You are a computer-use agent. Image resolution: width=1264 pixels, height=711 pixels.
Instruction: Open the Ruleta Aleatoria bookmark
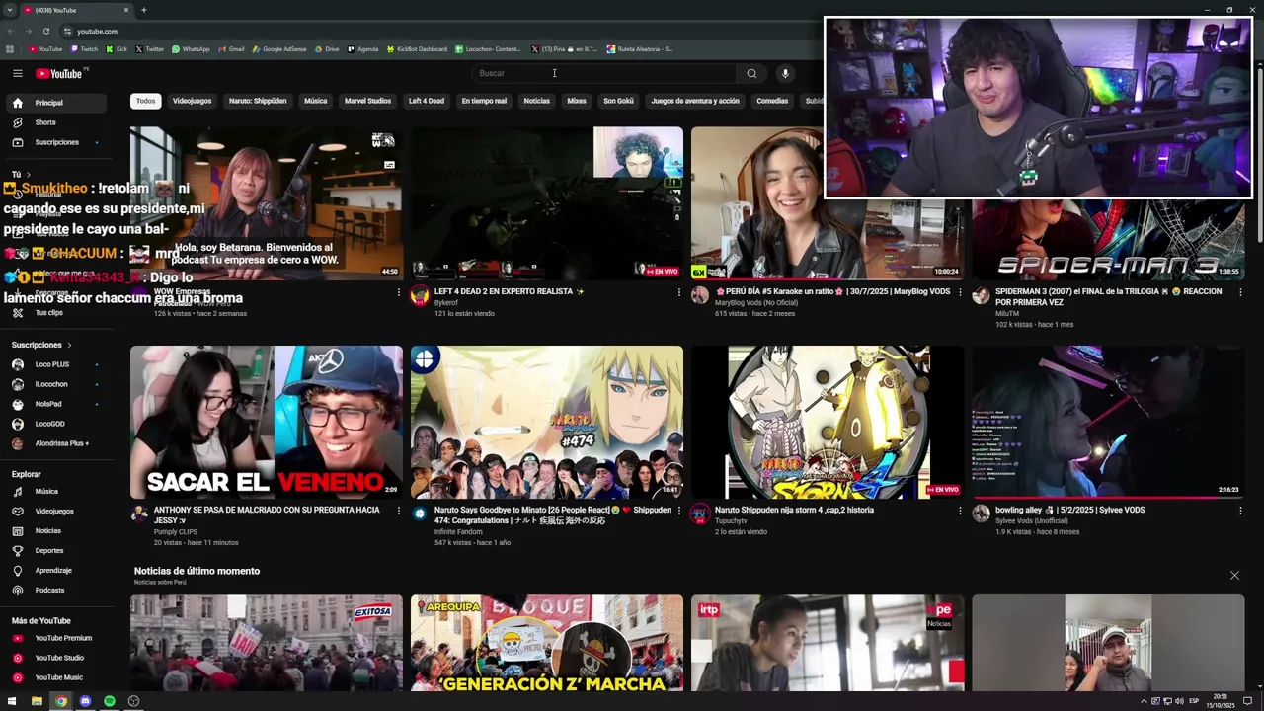640,49
